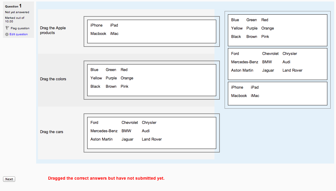Click 'Blue' in the right-side draggable colors card

click(235, 20)
